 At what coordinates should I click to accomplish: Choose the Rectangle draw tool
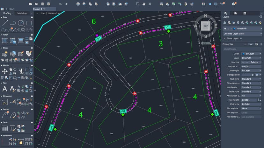pyautogui.click(x=29, y=23)
